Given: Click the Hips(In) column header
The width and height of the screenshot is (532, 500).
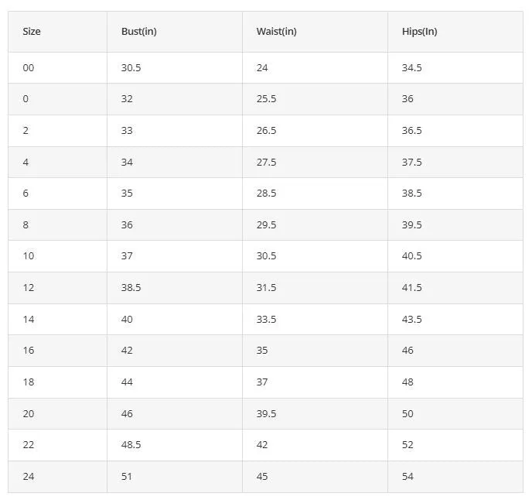Looking at the screenshot, I should (419, 31).
